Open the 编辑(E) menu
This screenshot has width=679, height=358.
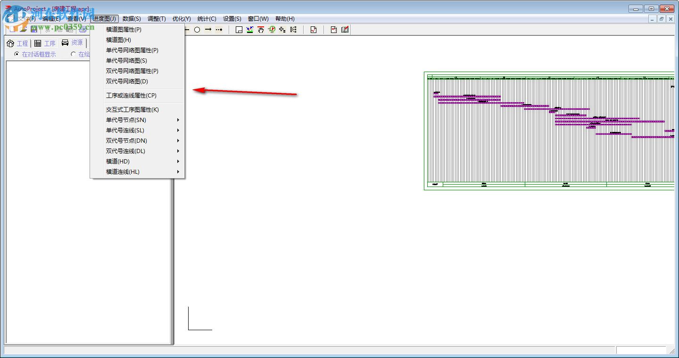tap(51, 19)
